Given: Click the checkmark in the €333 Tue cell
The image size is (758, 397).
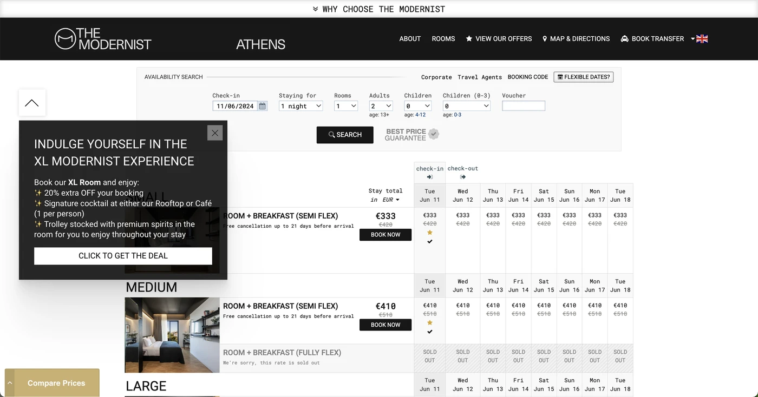Looking at the screenshot, I should [430, 242].
